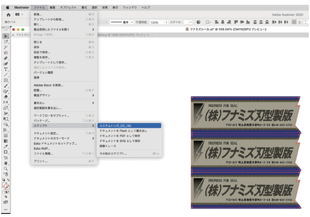Choose その他のスクリプト... item
Image resolution: width=310 pixels, height=217 pixels.
[x=129, y=153]
